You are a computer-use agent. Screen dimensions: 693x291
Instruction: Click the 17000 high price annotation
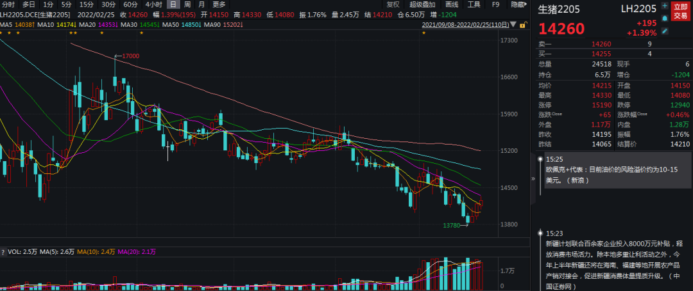[x=131, y=56]
